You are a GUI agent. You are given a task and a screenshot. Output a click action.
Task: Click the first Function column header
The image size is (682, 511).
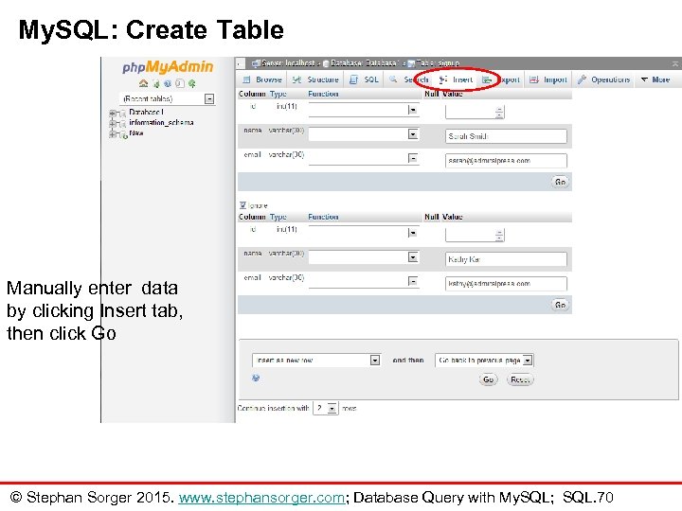click(323, 94)
